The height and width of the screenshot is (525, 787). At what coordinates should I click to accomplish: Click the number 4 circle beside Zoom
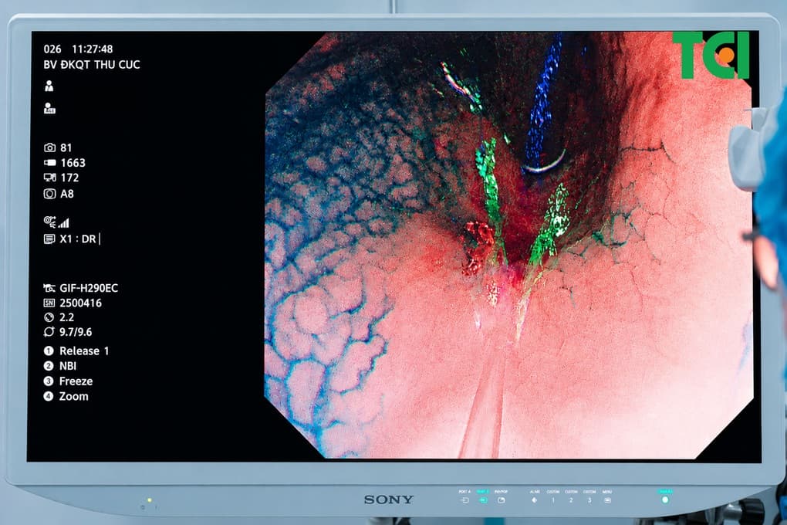point(48,396)
